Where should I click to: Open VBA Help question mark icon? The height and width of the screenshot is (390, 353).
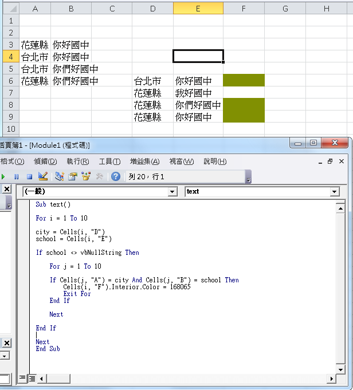tap(116, 176)
